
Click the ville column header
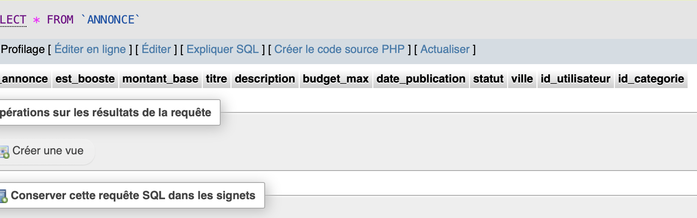pos(522,79)
